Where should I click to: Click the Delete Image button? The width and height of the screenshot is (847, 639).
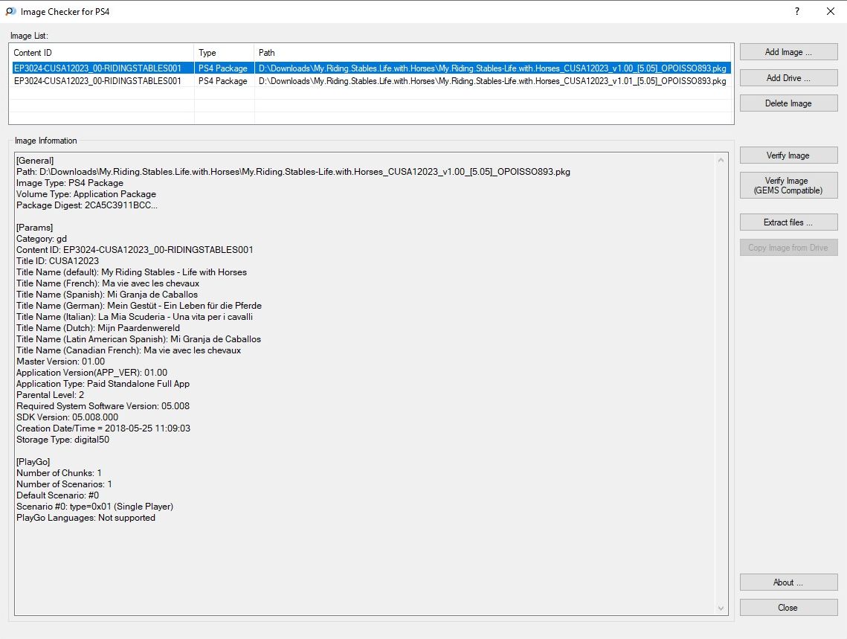[x=788, y=103]
